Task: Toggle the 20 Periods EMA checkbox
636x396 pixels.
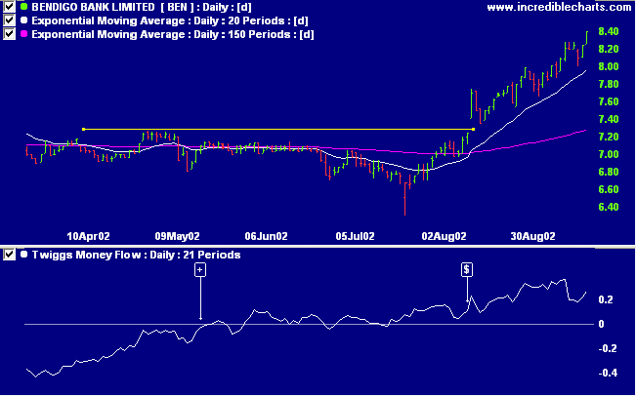Action: pos(9,20)
